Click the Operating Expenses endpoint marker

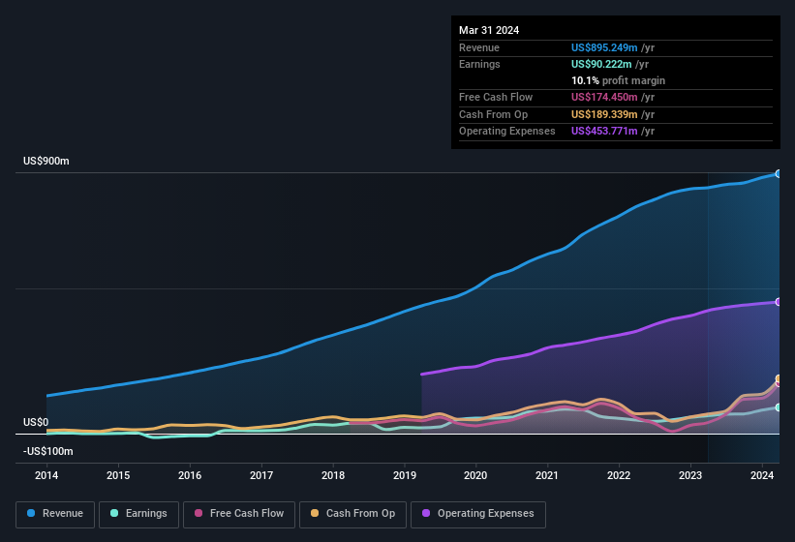click(x=779, y=302)
